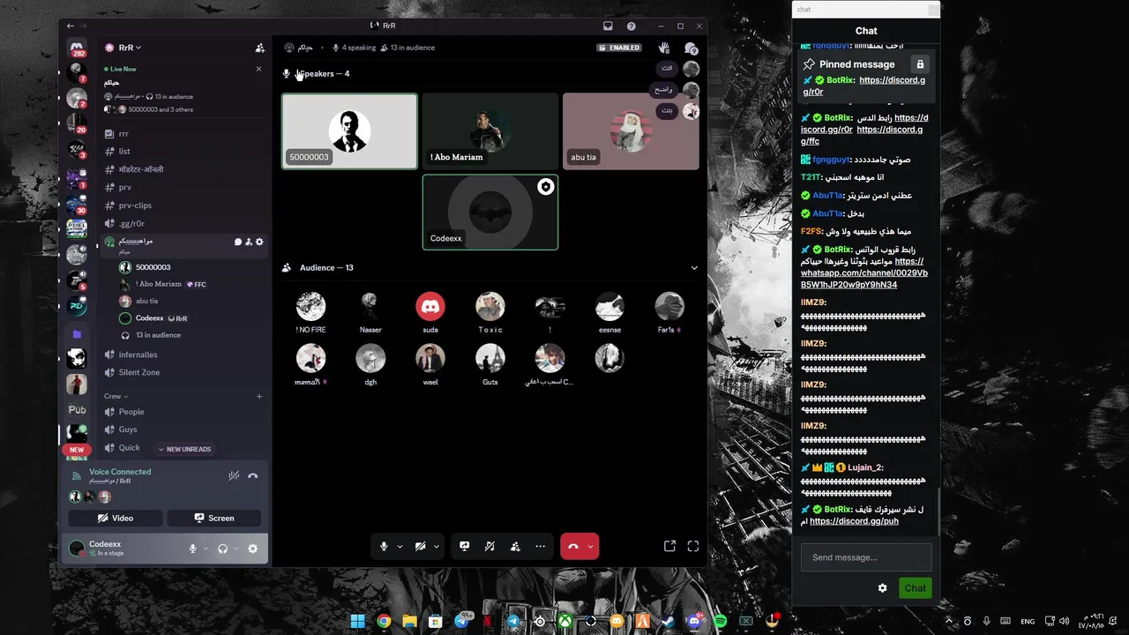1129x635 pixels.
Task: Click the Send message input field
Action: pos(866,557)
